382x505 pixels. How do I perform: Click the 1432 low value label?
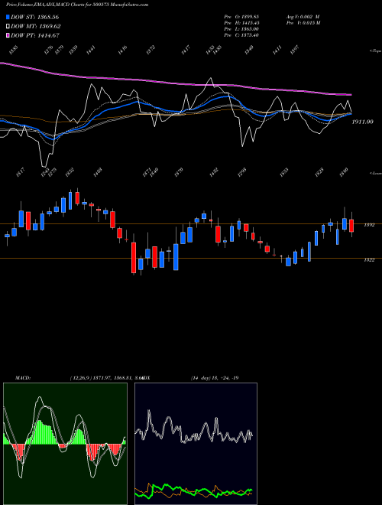[x=214, y=172]
